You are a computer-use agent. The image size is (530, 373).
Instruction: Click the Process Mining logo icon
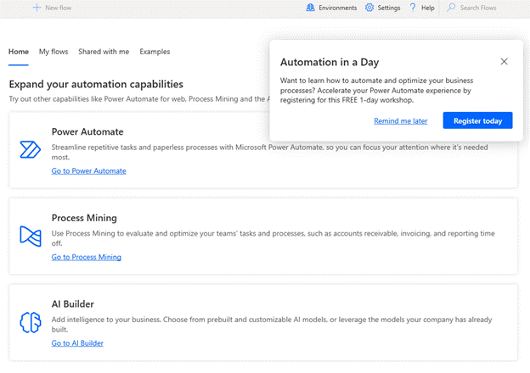coord(31,236)
